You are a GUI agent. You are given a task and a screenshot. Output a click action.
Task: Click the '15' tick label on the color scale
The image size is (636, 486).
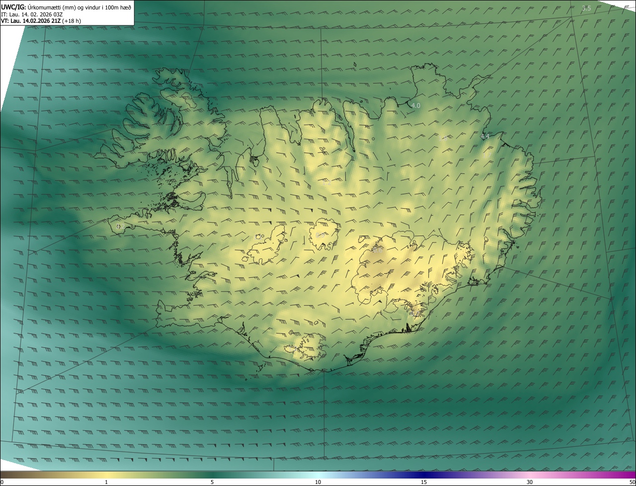[424, 482]
